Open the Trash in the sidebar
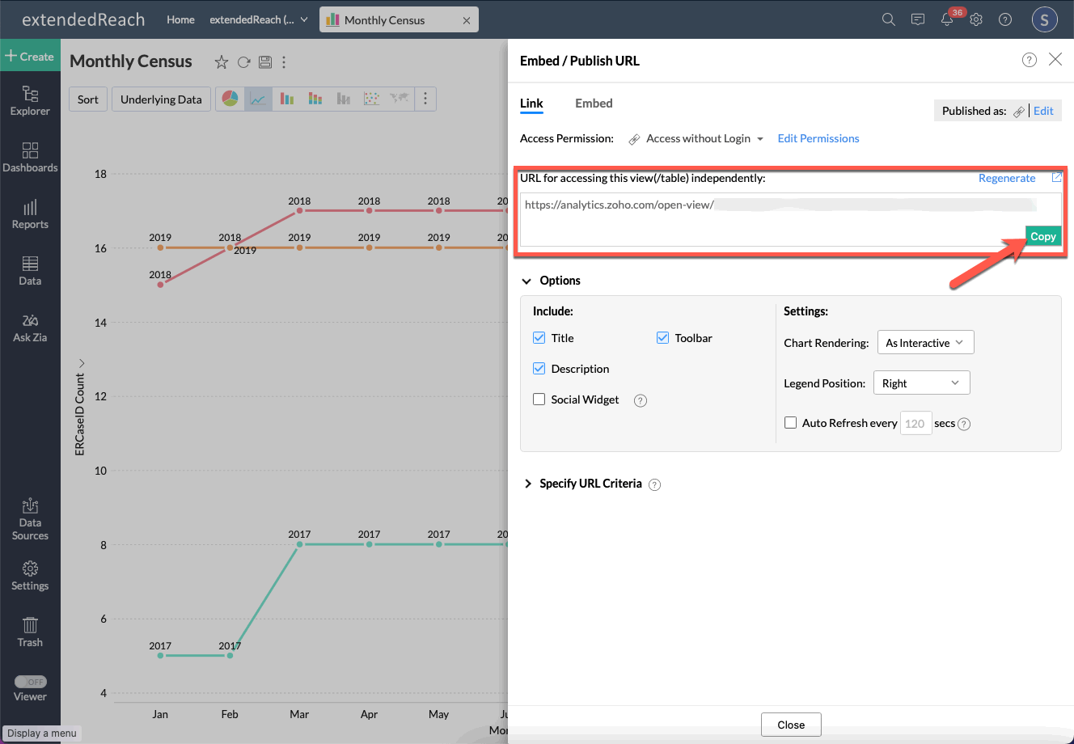1074x744 pixels. click(x=30, y=632)
